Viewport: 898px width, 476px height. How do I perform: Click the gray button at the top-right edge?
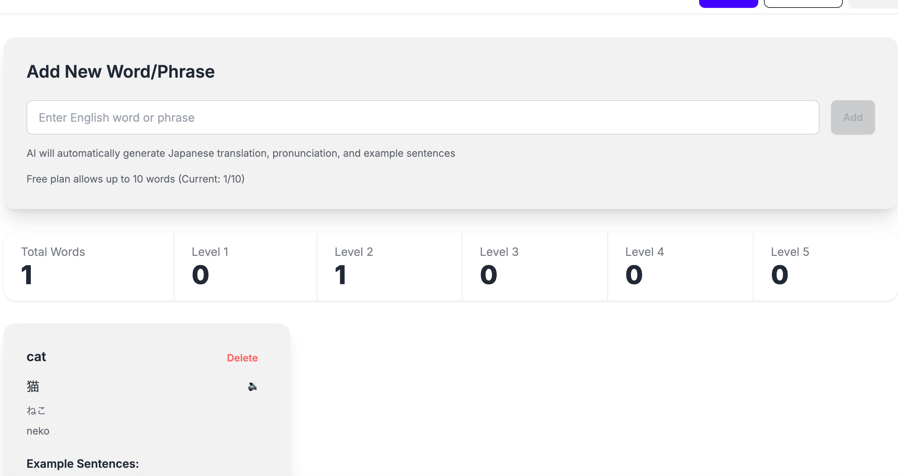click(x=874, y=4)
